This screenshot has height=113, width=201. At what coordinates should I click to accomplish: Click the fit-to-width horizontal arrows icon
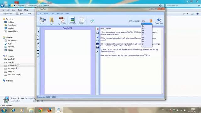[x=38, y=40]
